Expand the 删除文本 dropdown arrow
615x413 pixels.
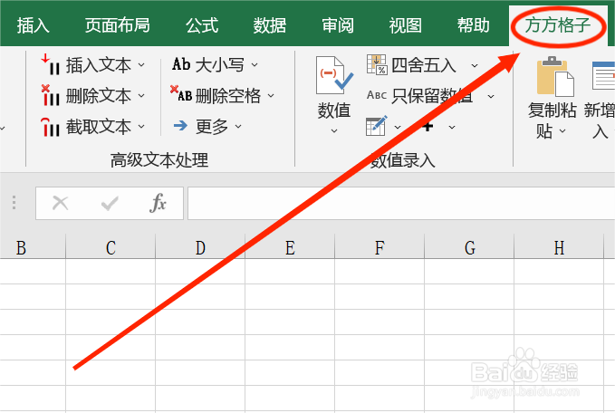[141, 96]
